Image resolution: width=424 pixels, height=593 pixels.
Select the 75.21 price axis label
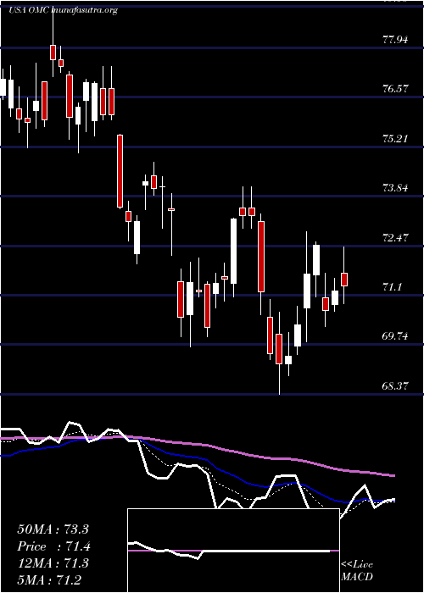(396, 138)
